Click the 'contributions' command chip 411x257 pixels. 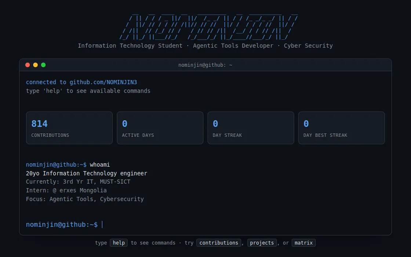[219, 243]
